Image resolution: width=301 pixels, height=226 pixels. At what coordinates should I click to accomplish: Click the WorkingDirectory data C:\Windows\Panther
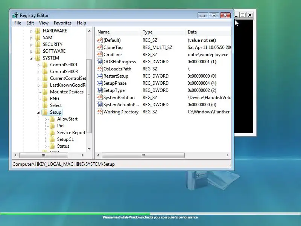tap(209, 112)
